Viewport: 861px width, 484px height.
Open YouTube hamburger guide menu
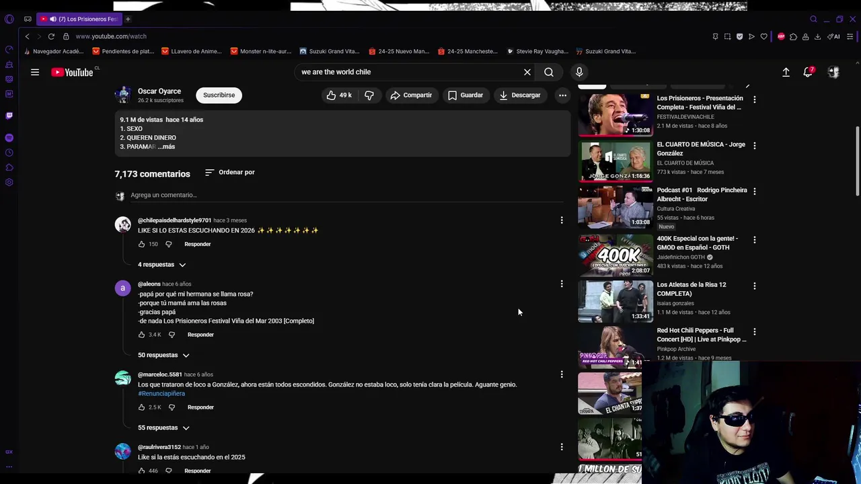35,72
